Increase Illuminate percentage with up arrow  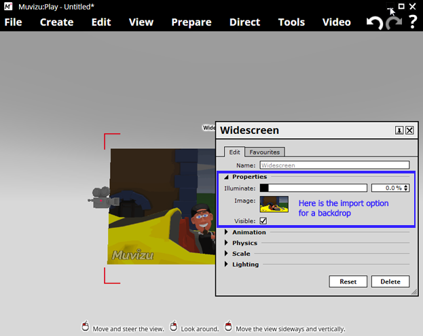click(406, 186)
